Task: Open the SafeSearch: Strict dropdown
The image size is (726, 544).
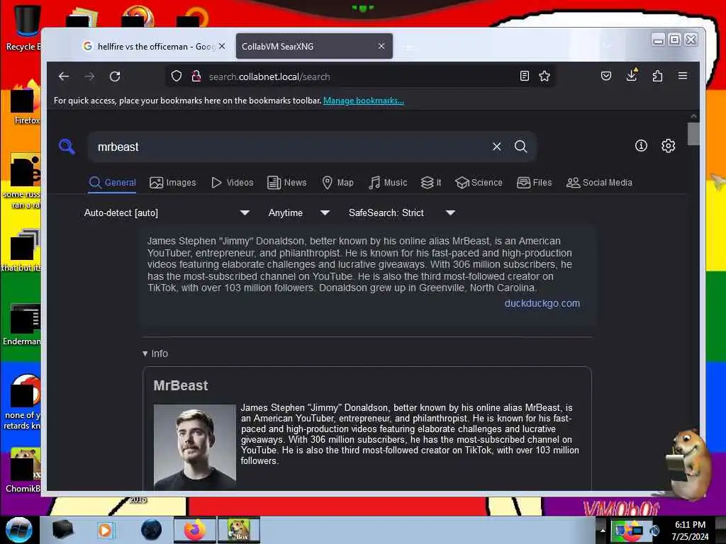Action: coord(402,212)
